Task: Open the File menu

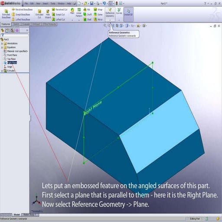Action: (26, 3)
